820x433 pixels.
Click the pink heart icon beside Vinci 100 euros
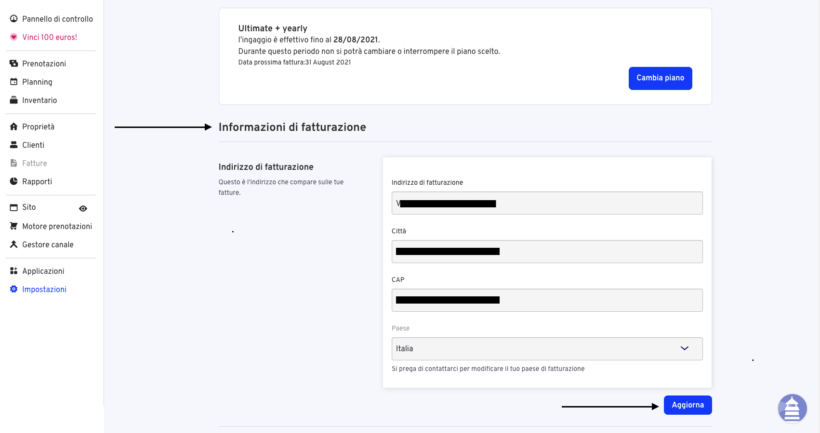(13, 37)
